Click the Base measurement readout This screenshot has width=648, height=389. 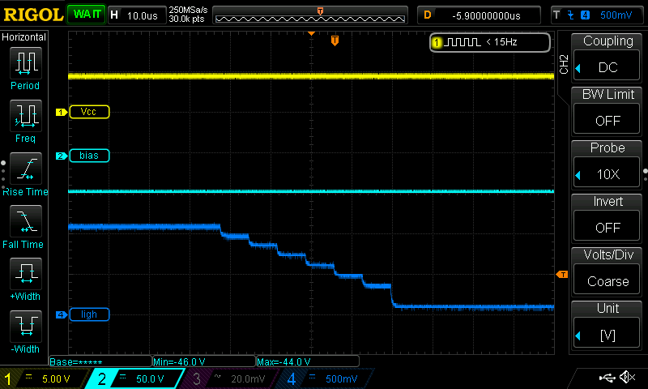coord(100,361)
